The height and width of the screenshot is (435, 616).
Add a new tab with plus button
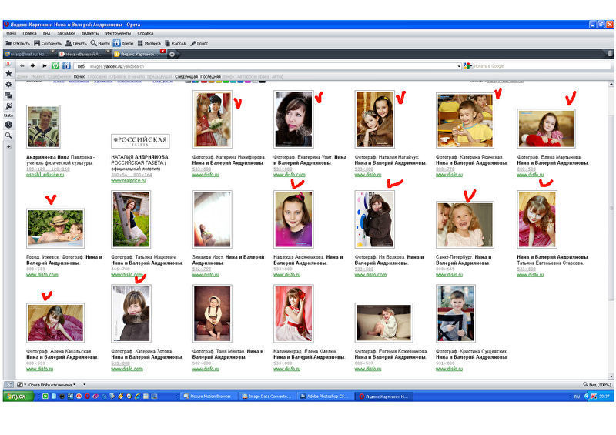172,54
